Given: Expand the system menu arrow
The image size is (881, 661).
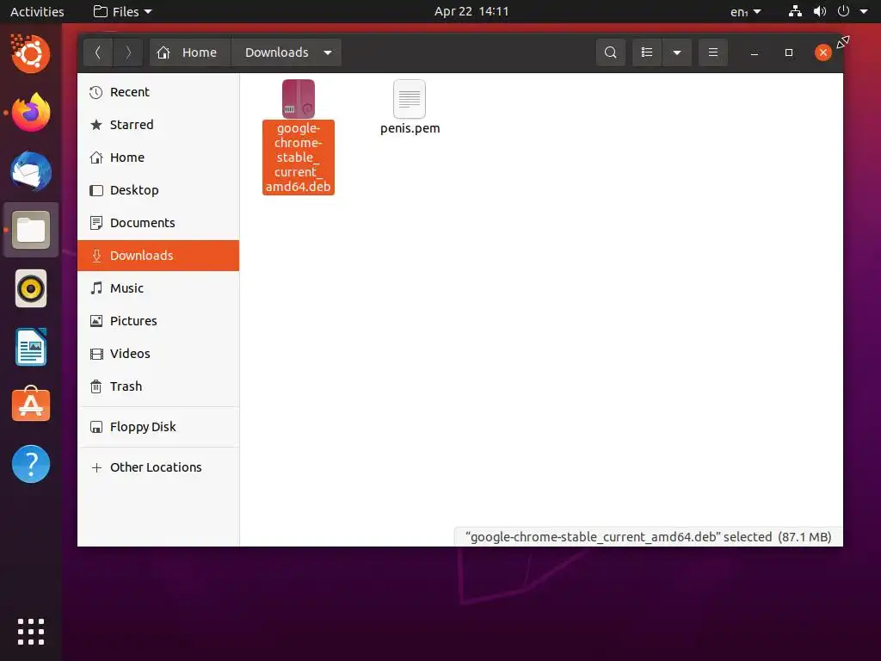Looking at the screenshot, I should pos(864,11).
